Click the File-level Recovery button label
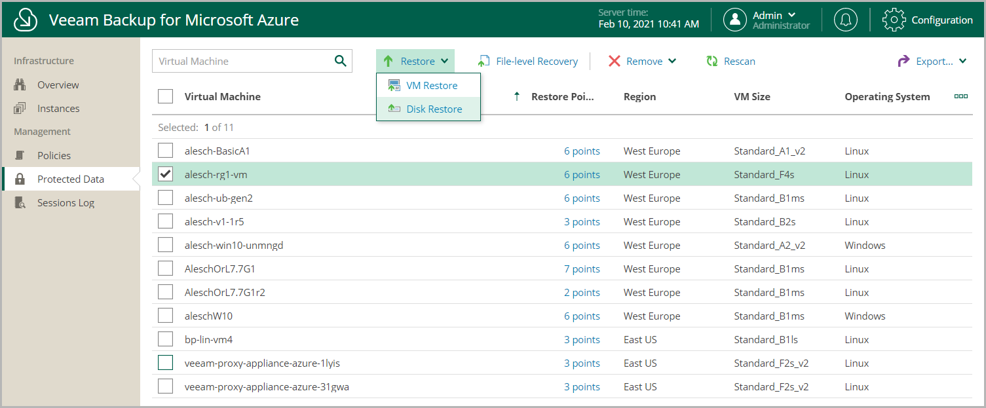This screenshot has height=408, width=986. point(537,61)
